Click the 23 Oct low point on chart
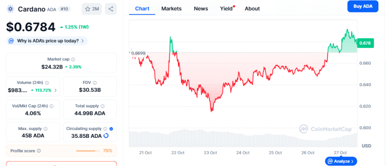 pos(212,111)
